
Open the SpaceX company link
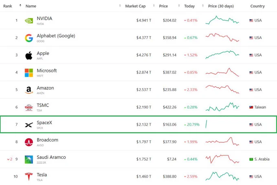pyautogui.click(x=44, y=122)
